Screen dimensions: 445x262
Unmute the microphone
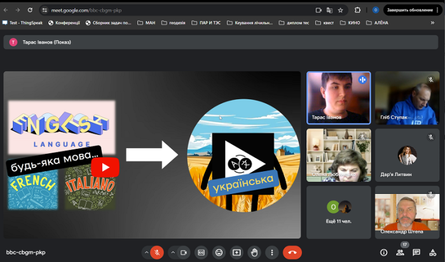point(156,252)
